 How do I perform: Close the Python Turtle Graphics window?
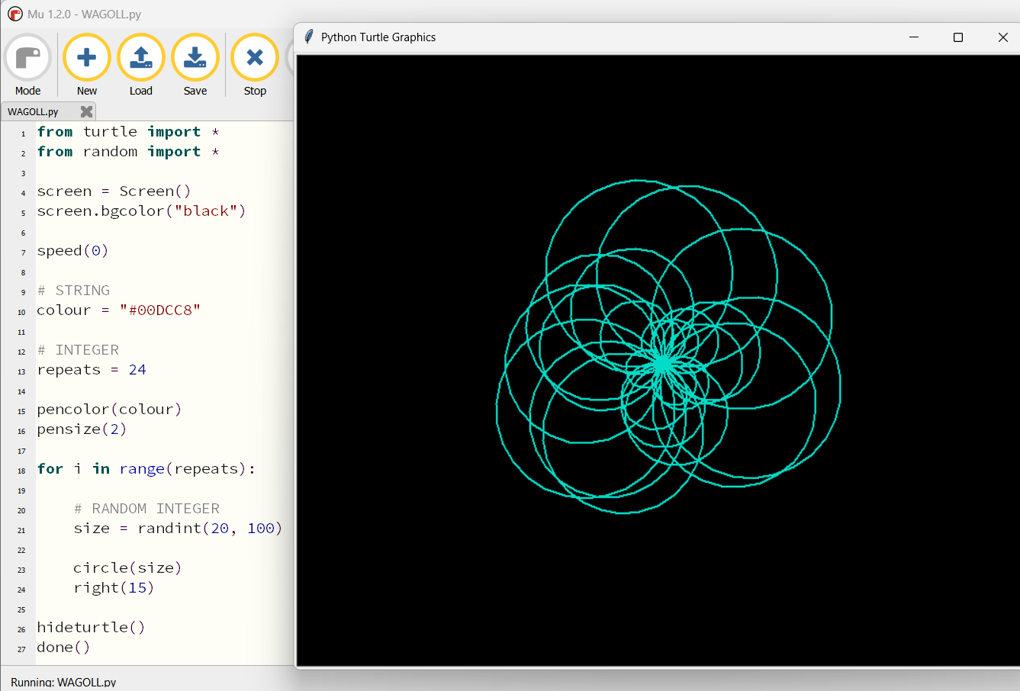[x=1002, y=37]
